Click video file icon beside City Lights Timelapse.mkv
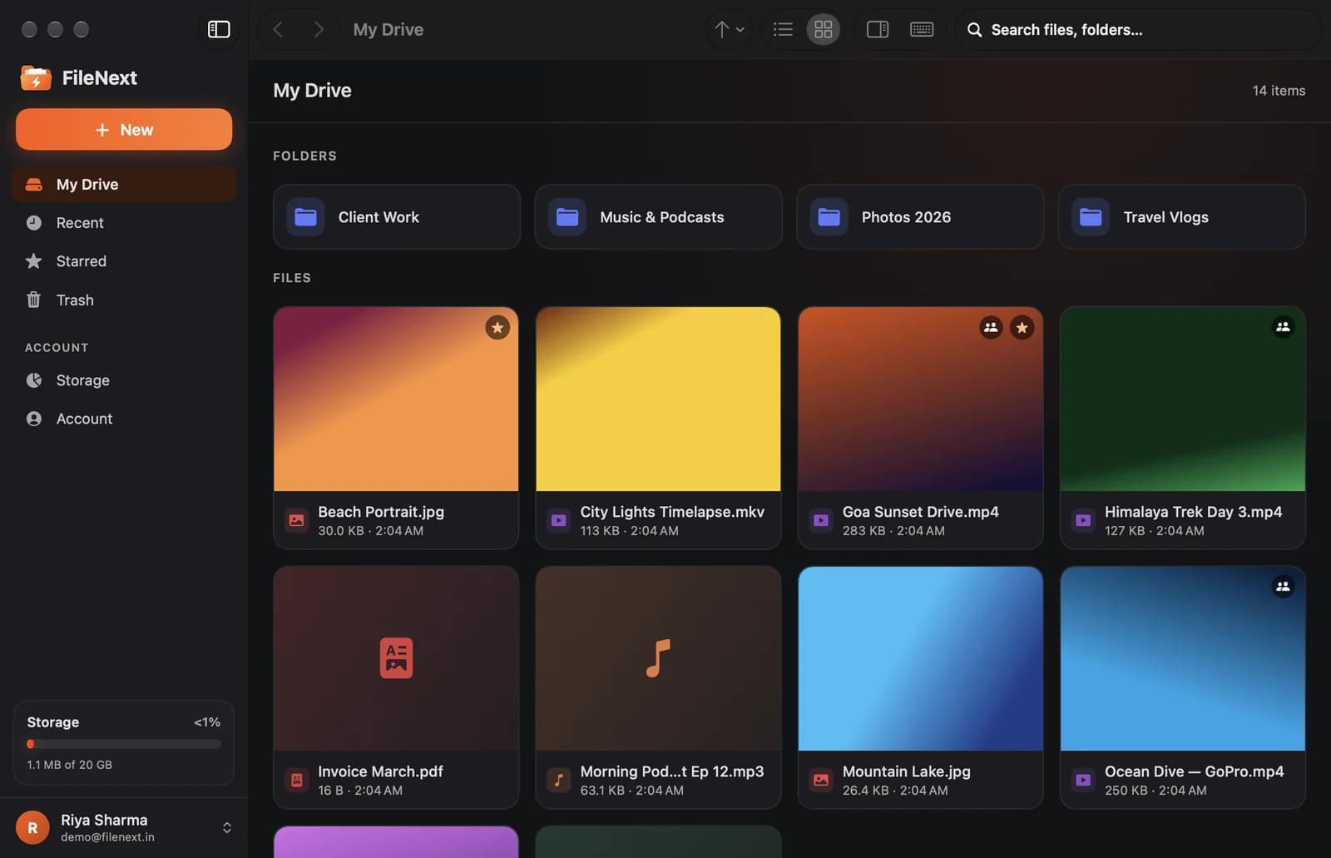 point(558,520)
